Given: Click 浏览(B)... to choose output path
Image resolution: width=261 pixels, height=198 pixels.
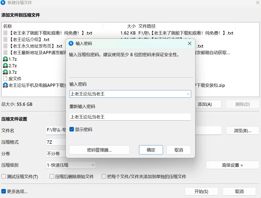Looking at the screenshot, I should pyautogui.click(x=242, y=130).
